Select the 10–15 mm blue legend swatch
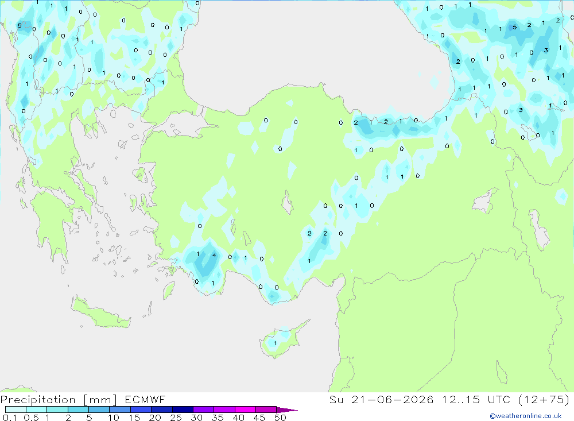Image resolution: width=574 pixels, height=421 pixels. click(120, 410)
